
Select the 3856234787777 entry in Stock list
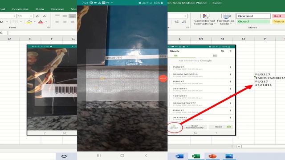[201, 104]
